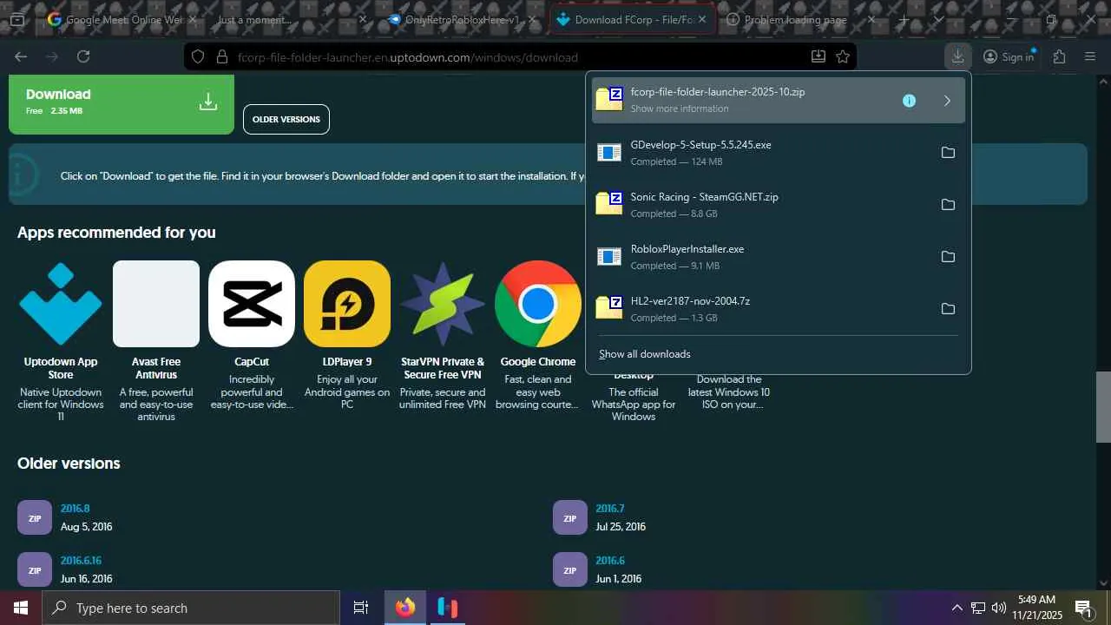Viewport: 1111px width, 625px height.
Task: Click the CapCut title link
Action: tap(252, 362)
